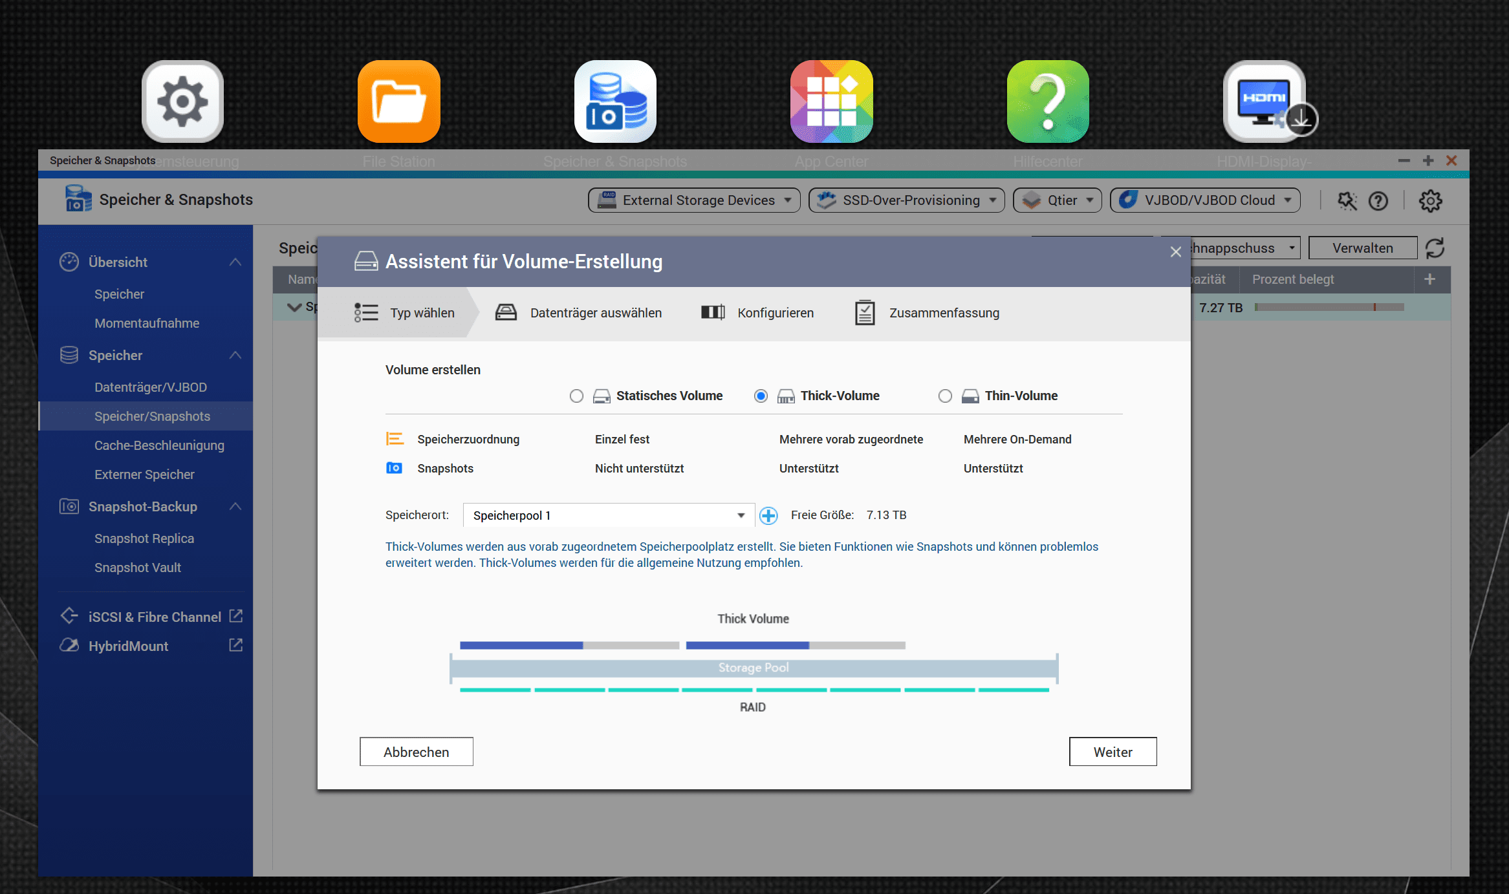Click the Snapshot-Backup camera icon in sidebar
The image size is (1509, 894).
(x=69, y=506)
